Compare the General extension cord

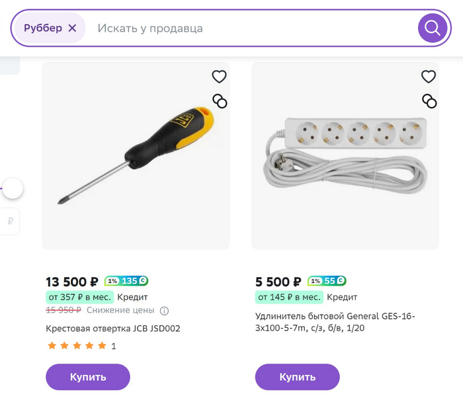[x=429, y=101]
